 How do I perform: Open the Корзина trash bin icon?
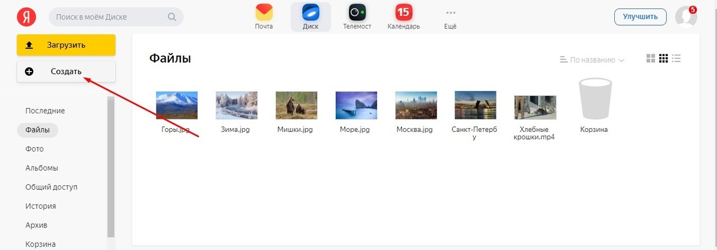(595, 100)
